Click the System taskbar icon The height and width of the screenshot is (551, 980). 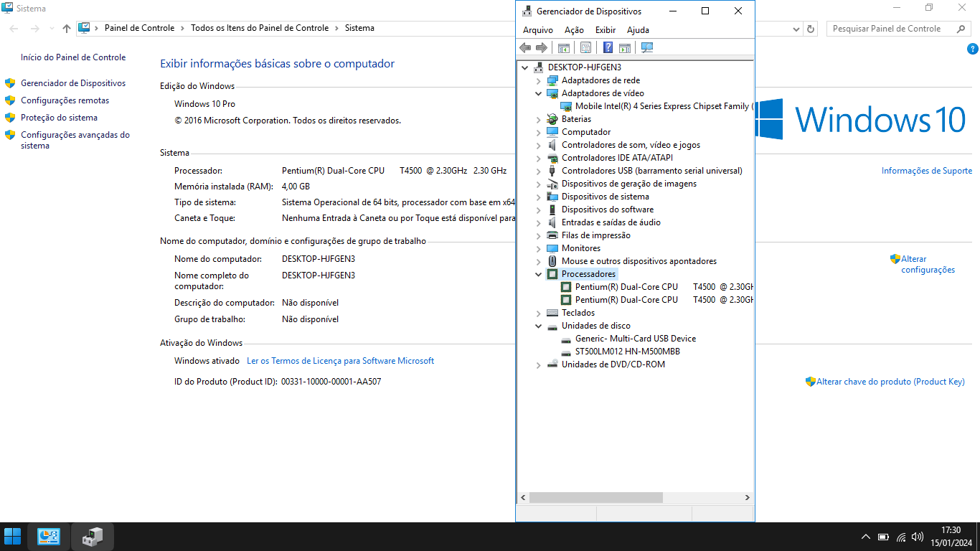point(49,537)
